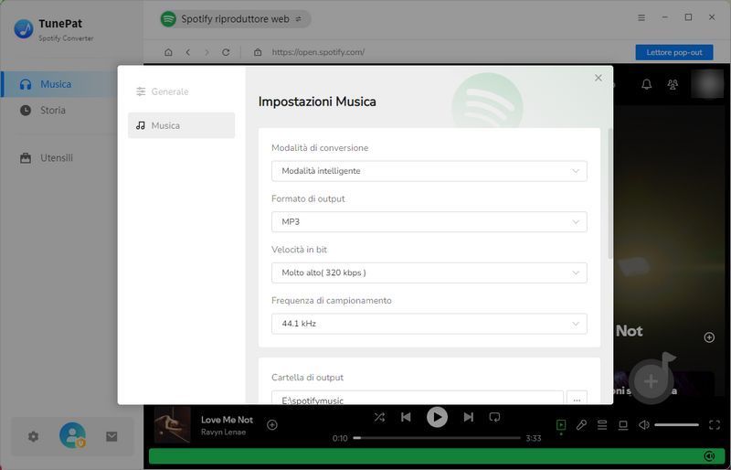Open the mail feedback icon
Image resolution: width=731 pixels, height=470 pixels.
[x=111, y=436]
